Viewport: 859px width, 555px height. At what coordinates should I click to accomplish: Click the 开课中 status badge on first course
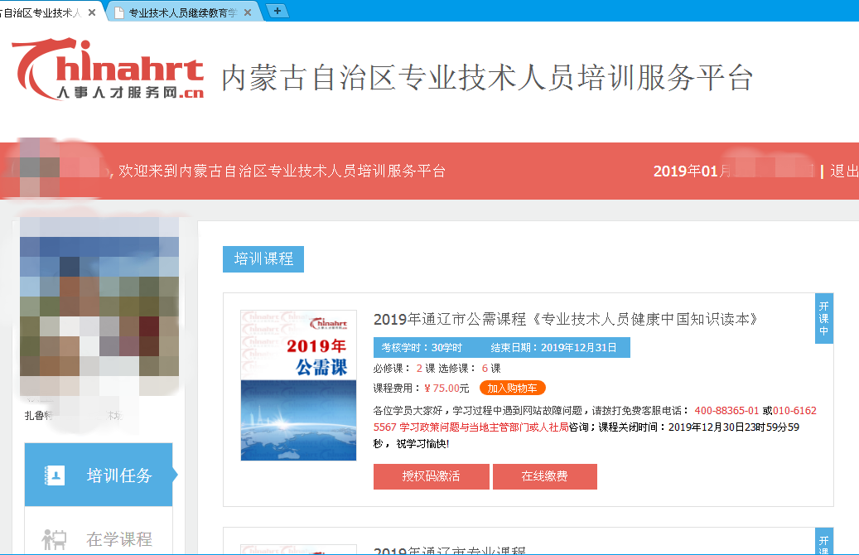824,317
